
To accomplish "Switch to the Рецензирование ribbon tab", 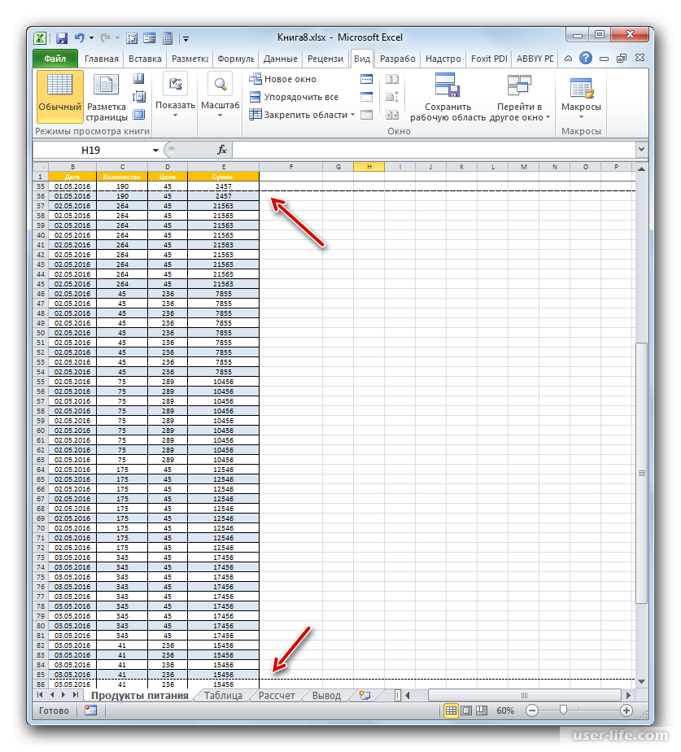I will [325, 59].
